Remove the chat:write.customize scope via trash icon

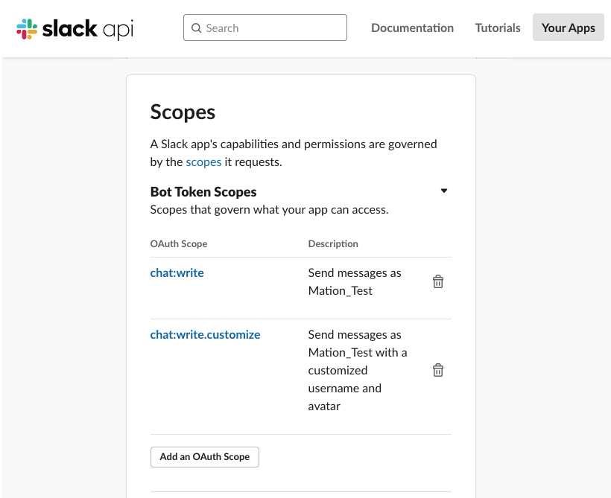pyautogui.click(x=438, y=370)
